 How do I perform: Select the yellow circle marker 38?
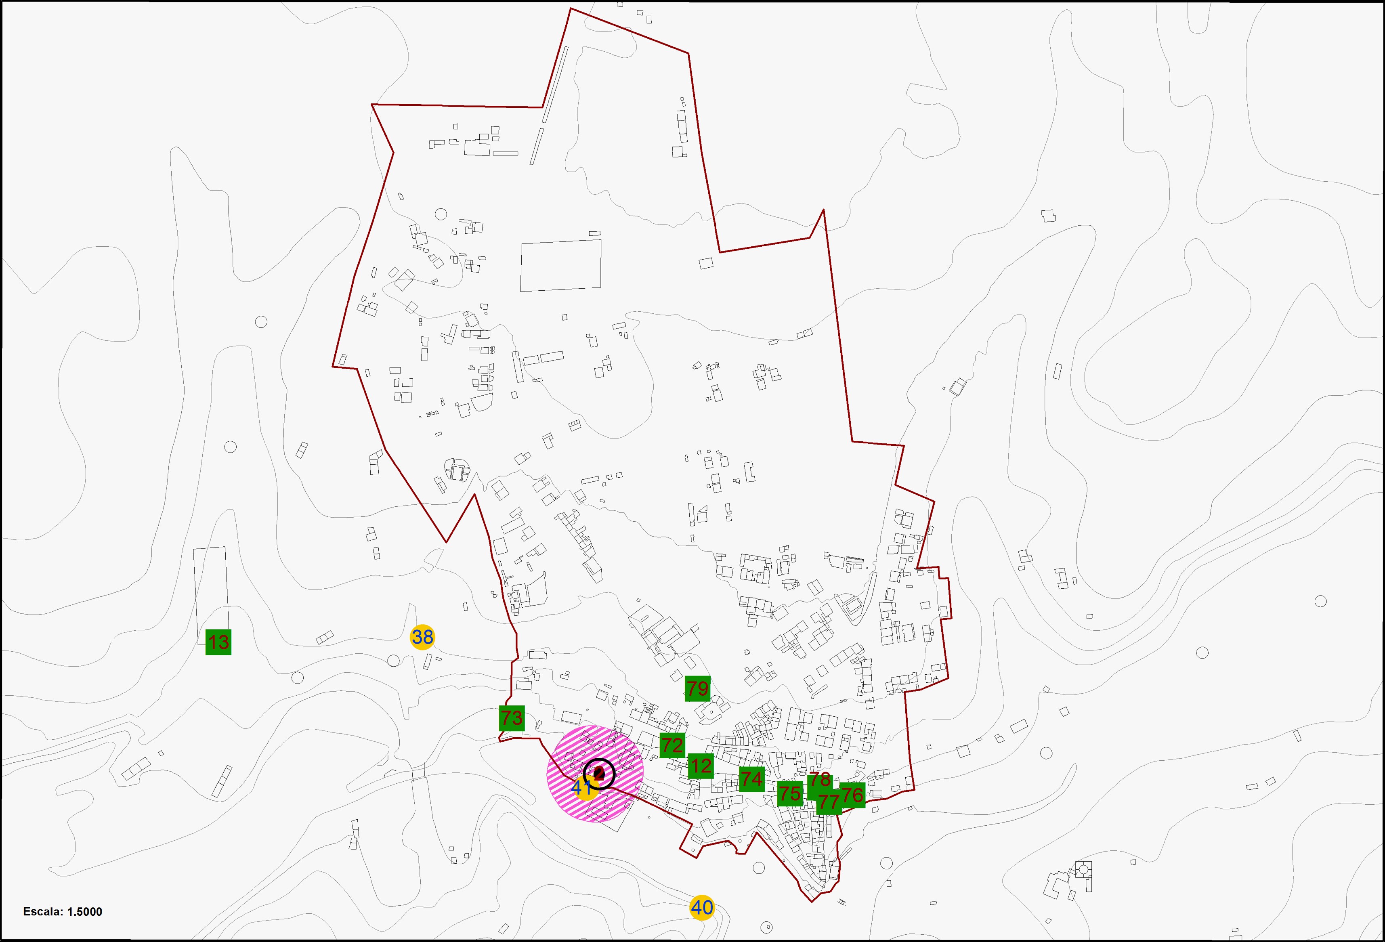[x=422, y=638]
